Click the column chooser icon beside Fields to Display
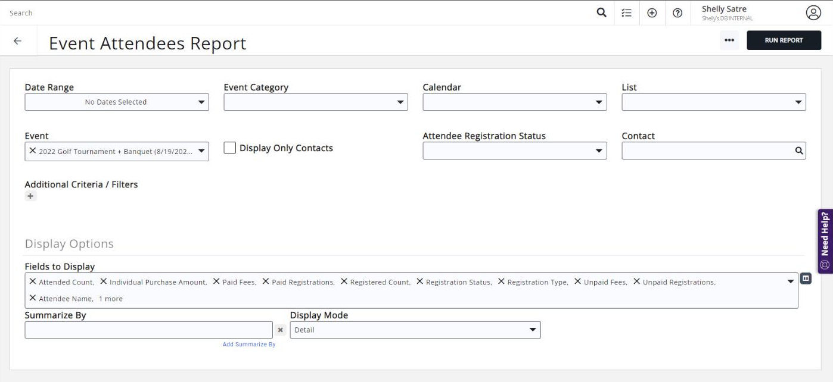The height and width of the screenshot is (382, 833). (806, 278)
